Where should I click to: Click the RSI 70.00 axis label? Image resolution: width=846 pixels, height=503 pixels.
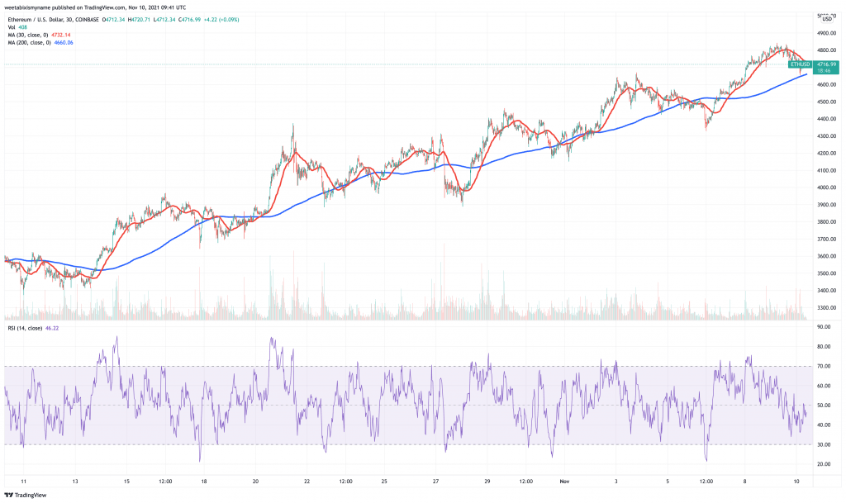point(824,367)
